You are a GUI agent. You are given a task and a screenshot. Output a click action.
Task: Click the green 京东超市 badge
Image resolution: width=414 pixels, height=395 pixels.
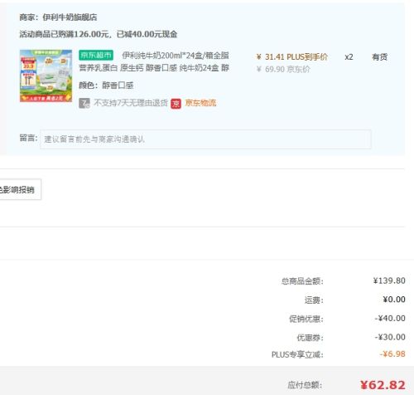96,55
